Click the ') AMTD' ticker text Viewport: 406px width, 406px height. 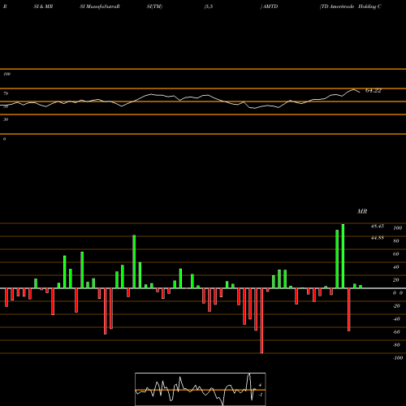[269, 6]
